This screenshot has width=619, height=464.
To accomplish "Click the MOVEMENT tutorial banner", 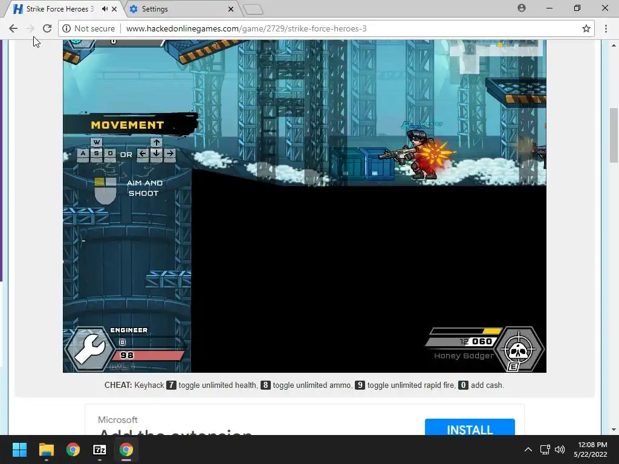I will [x=131, y=124].
